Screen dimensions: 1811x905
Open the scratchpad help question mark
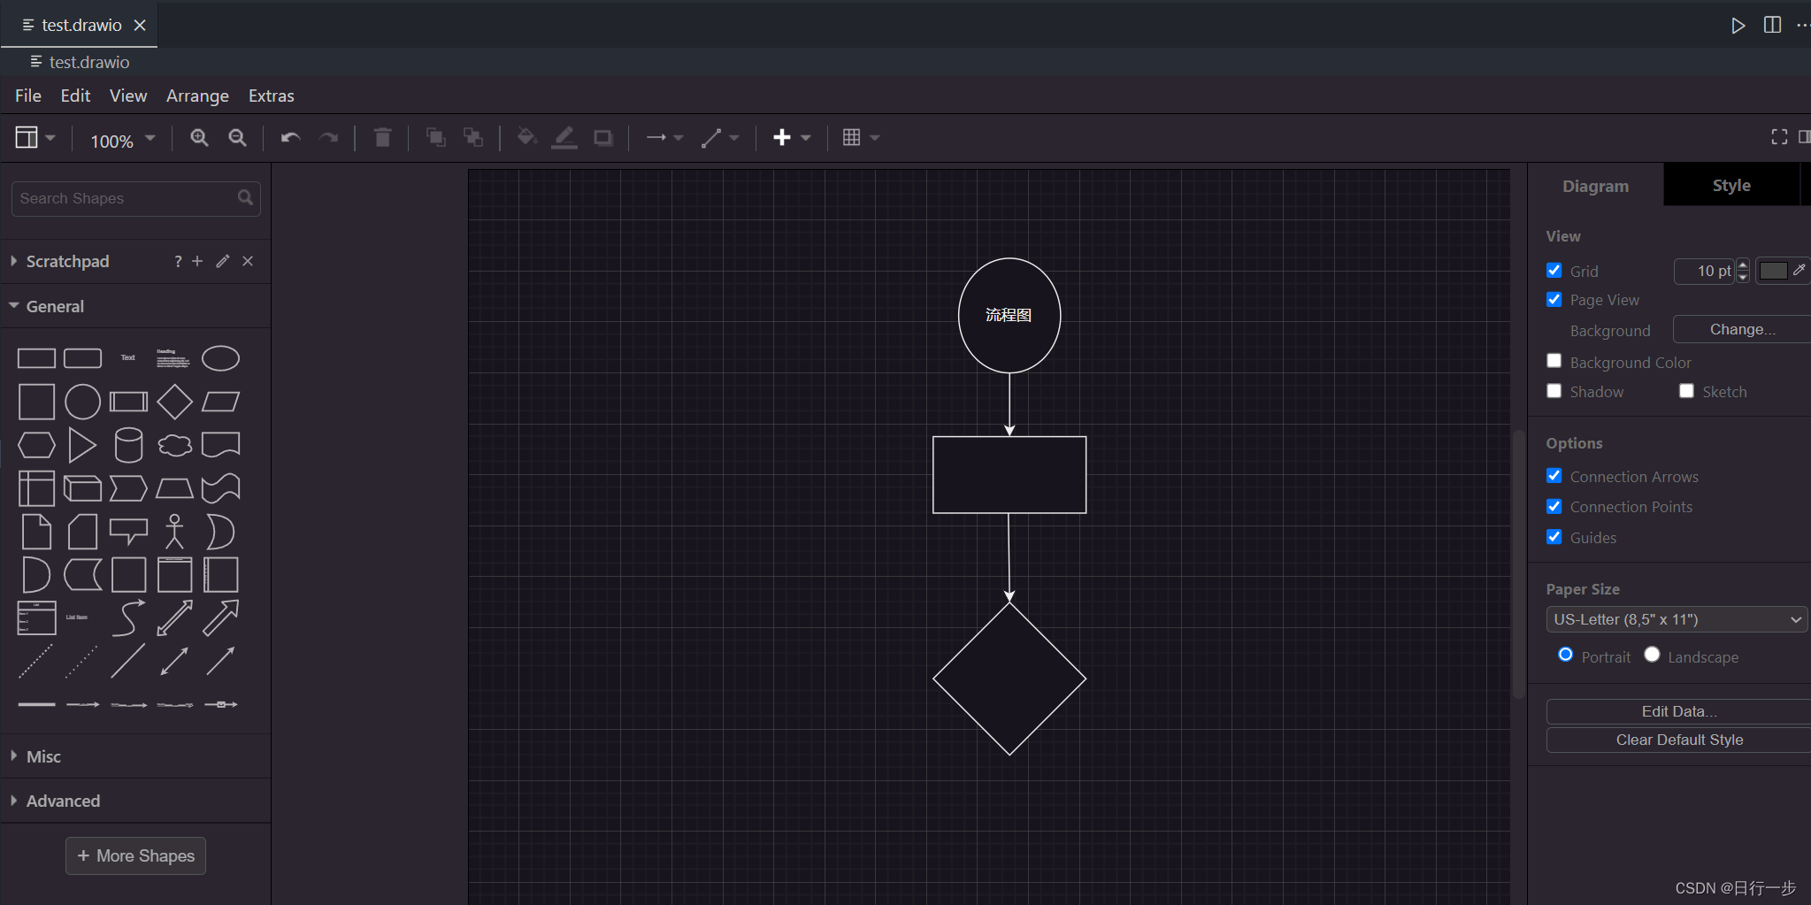point(178,261)
